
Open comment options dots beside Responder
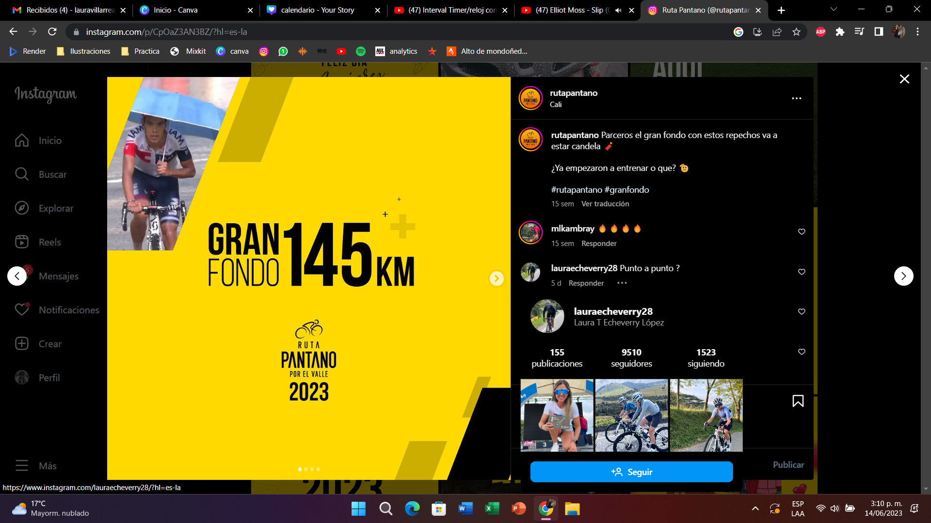(x=622, y=283)
